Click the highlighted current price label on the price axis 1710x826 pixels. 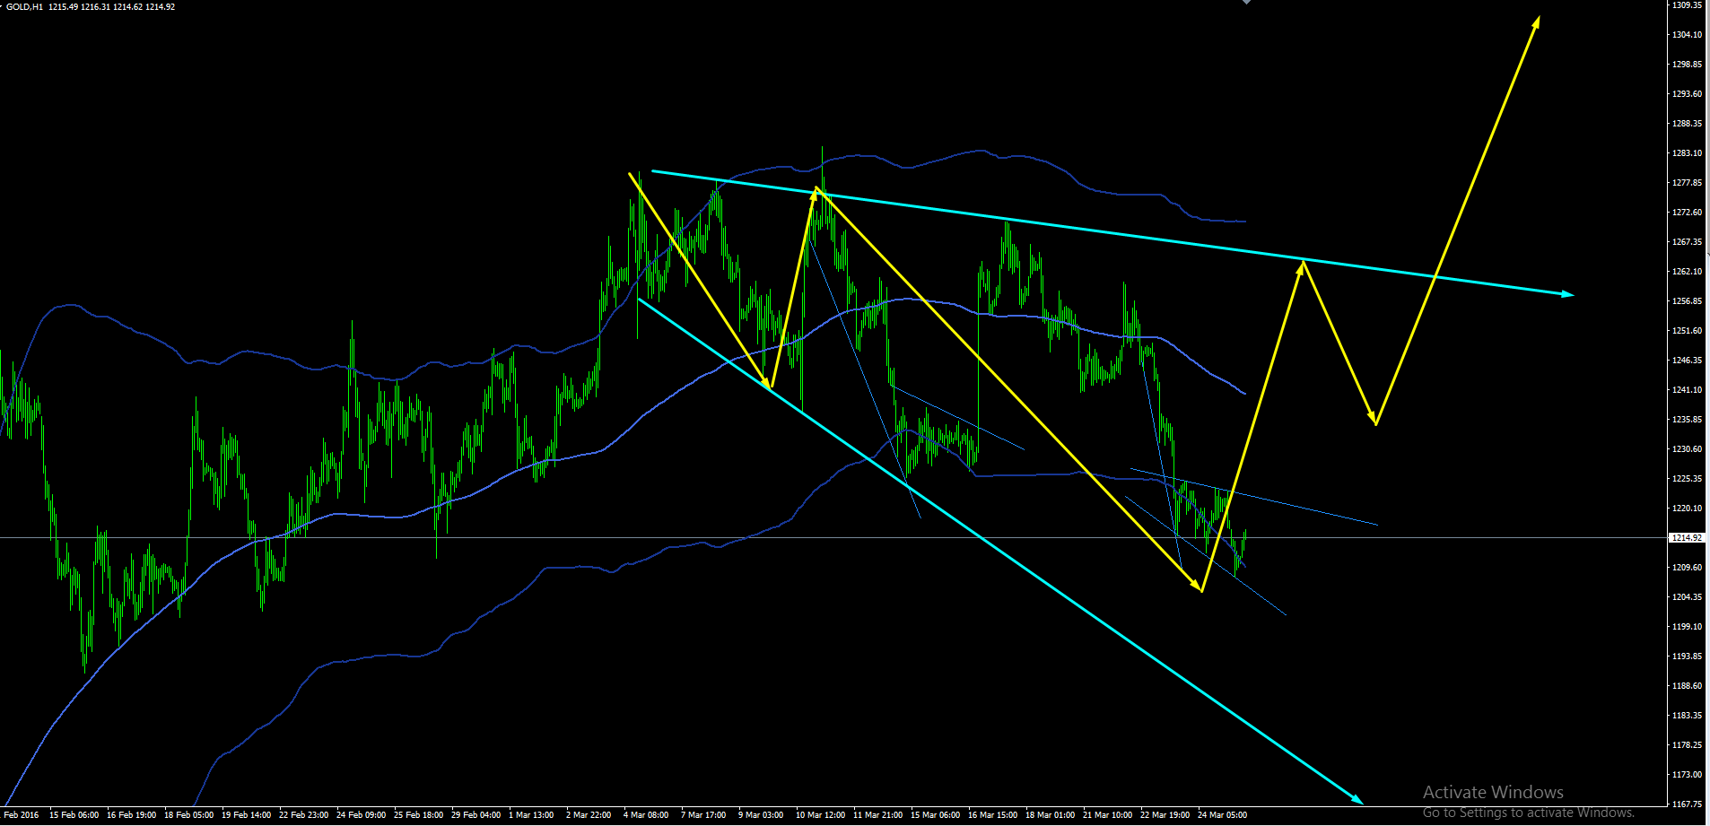click(x=1687, y=538)
